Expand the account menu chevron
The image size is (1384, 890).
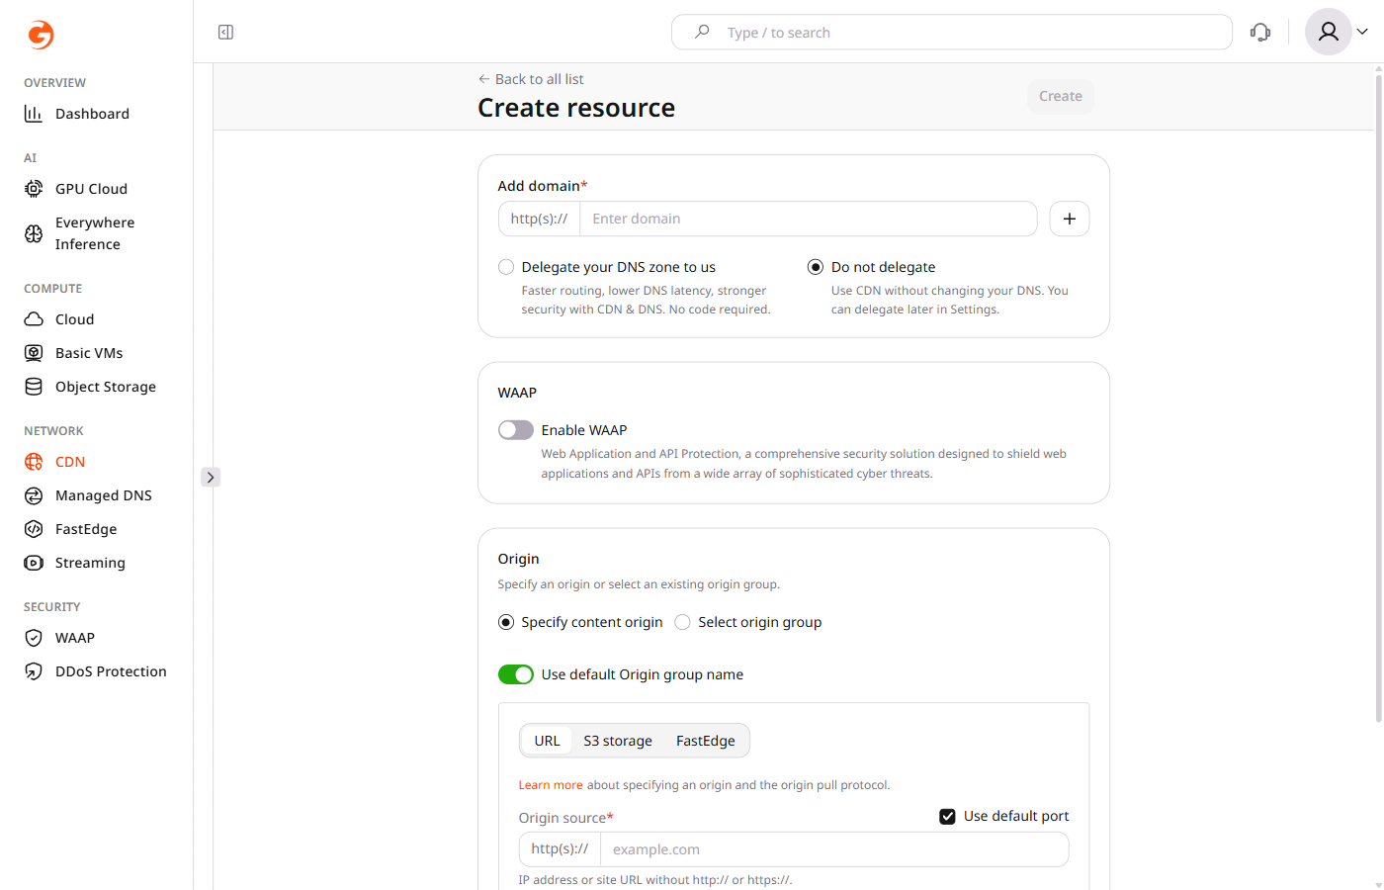(x=1362, y=32)
